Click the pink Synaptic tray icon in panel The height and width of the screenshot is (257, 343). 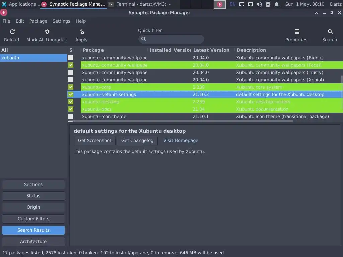[x=220, y=4]
